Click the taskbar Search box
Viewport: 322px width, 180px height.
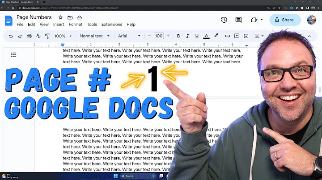138,176
